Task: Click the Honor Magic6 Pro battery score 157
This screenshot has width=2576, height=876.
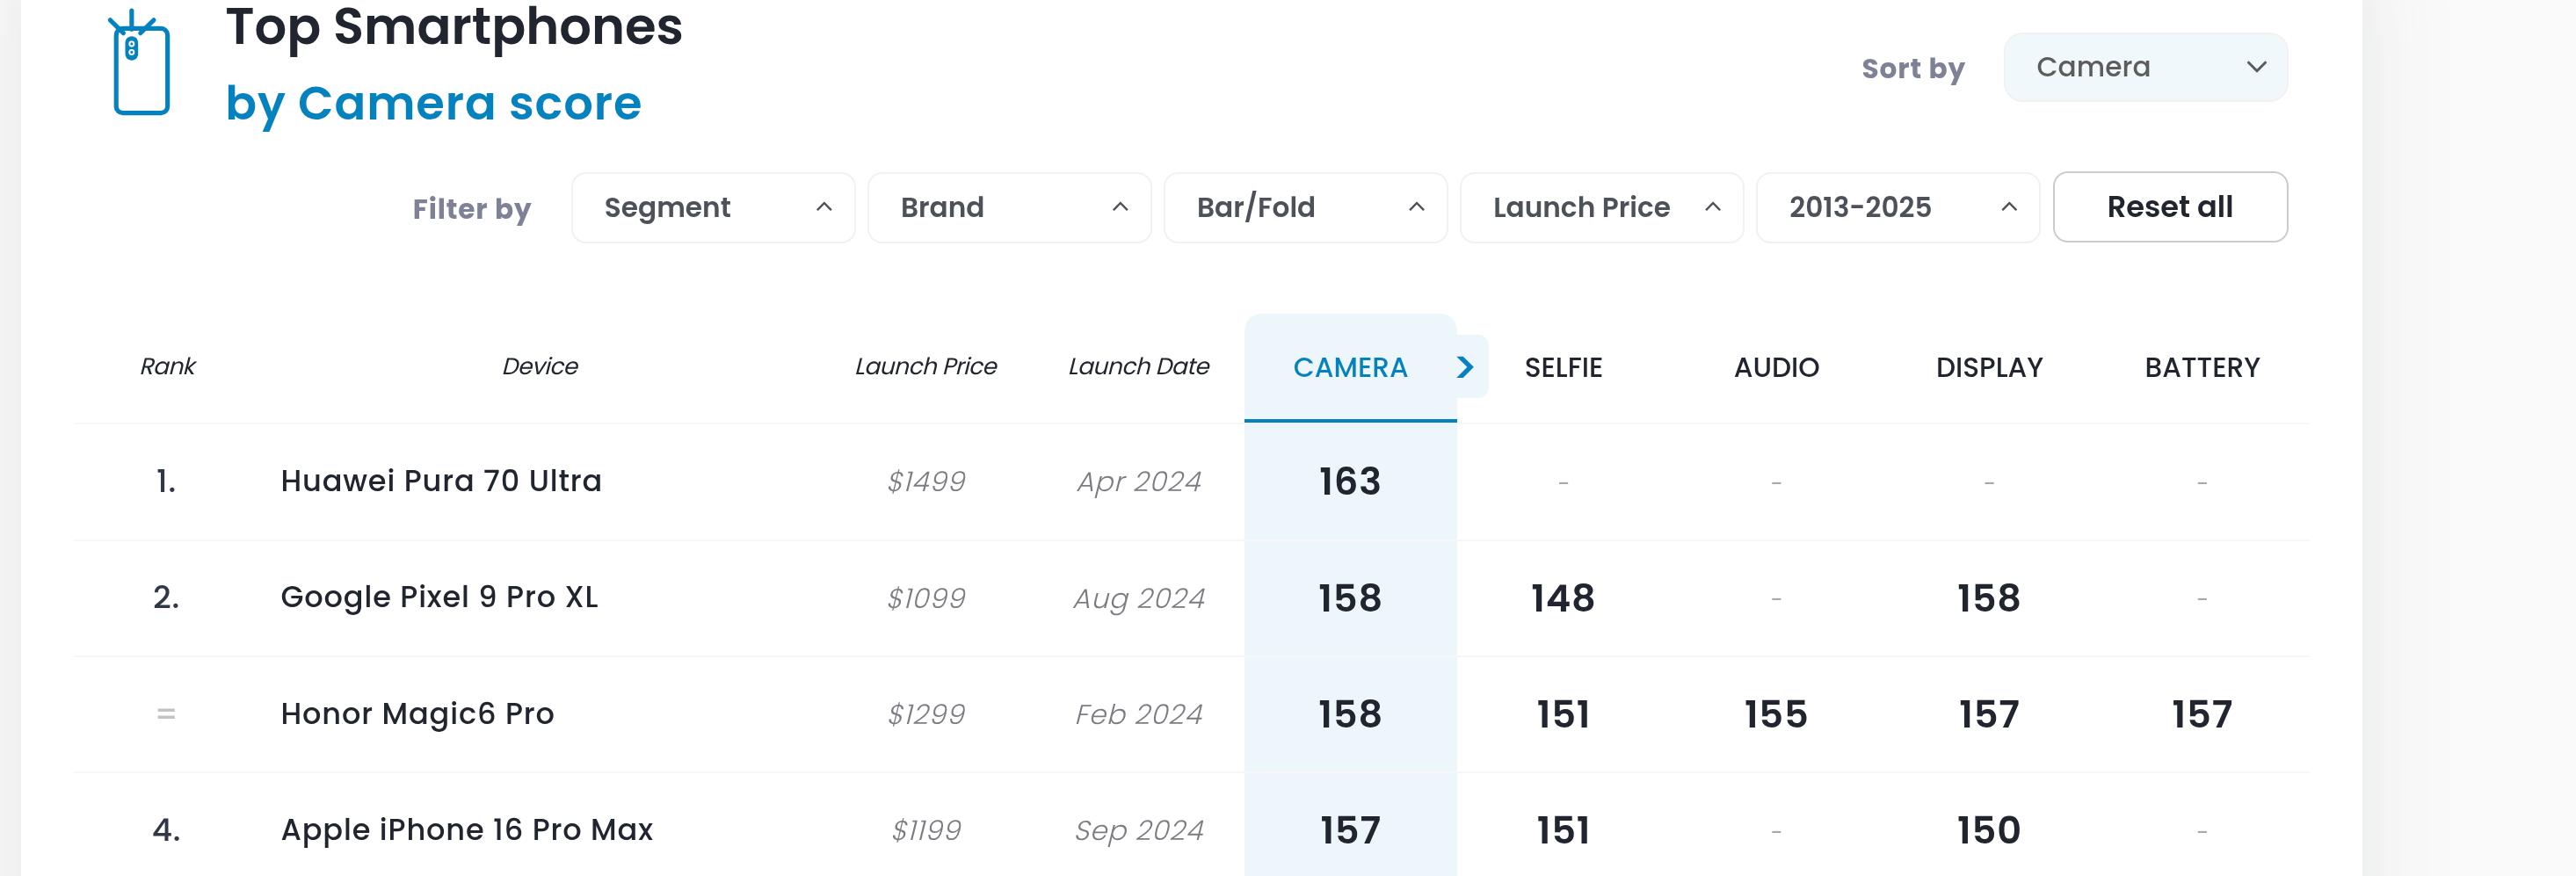Action: point(2201,714)
